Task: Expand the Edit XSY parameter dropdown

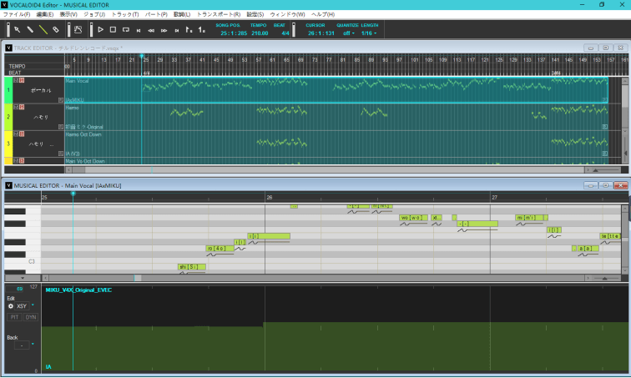Action: point(33,306)
